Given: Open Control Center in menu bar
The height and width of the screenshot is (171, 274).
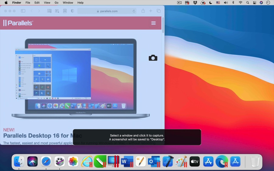Looking at the screenshot, I should click(x=255, y=3).
